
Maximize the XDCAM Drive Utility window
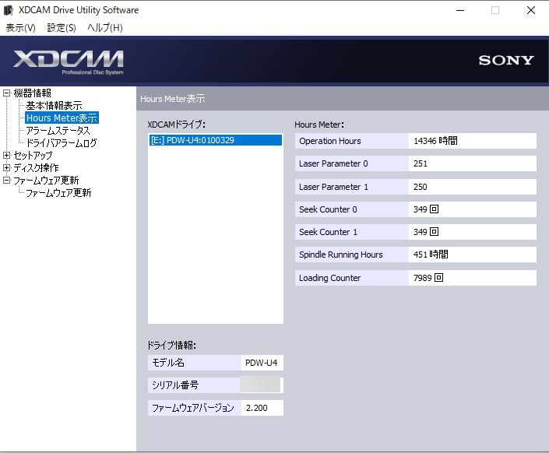(x=495, y=10)
